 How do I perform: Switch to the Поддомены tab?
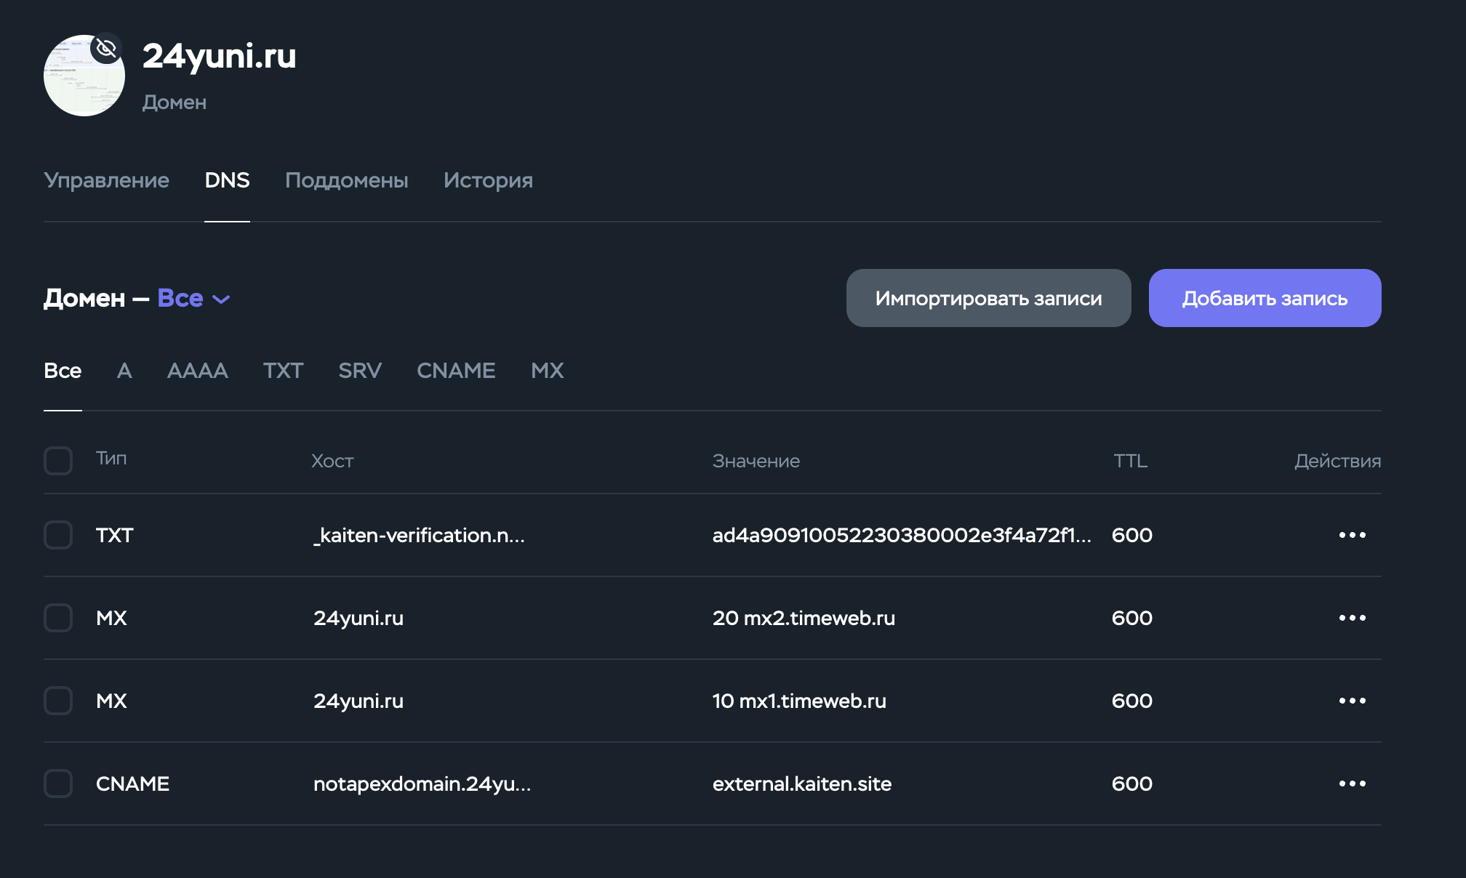(x=346, y=180)
